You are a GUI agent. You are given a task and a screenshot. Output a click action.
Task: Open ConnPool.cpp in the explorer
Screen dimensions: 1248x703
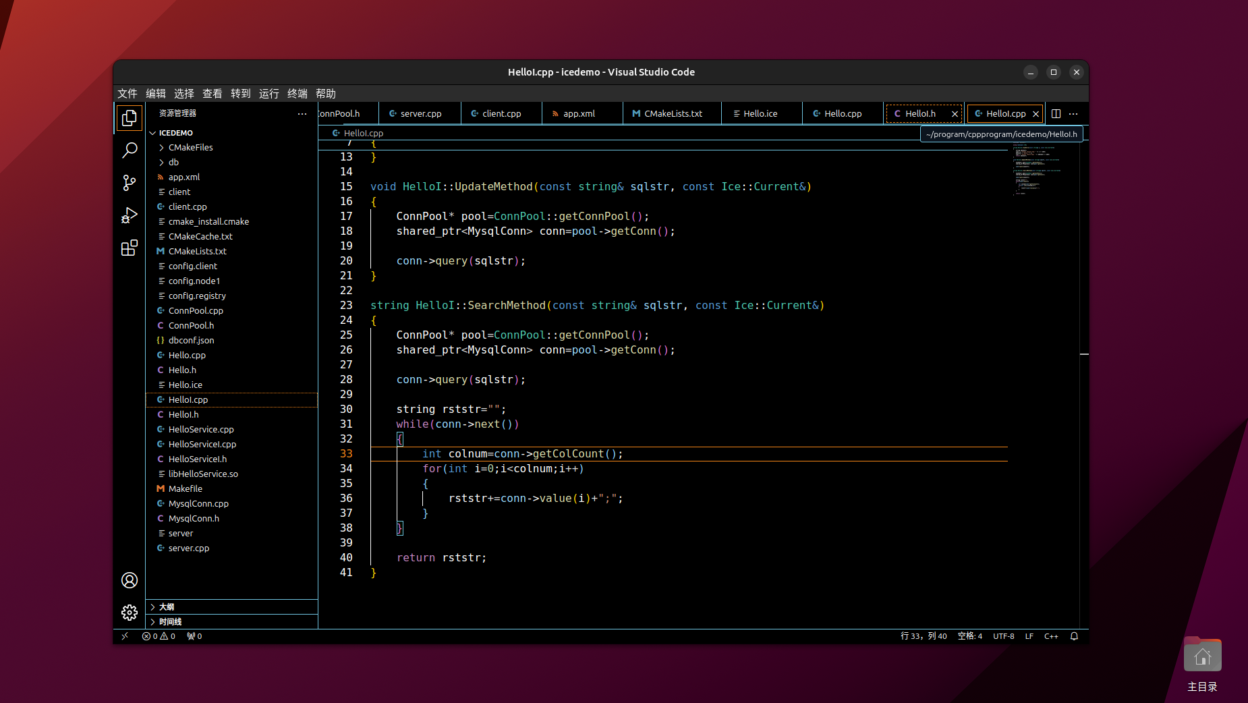click(x=232, y=310)
